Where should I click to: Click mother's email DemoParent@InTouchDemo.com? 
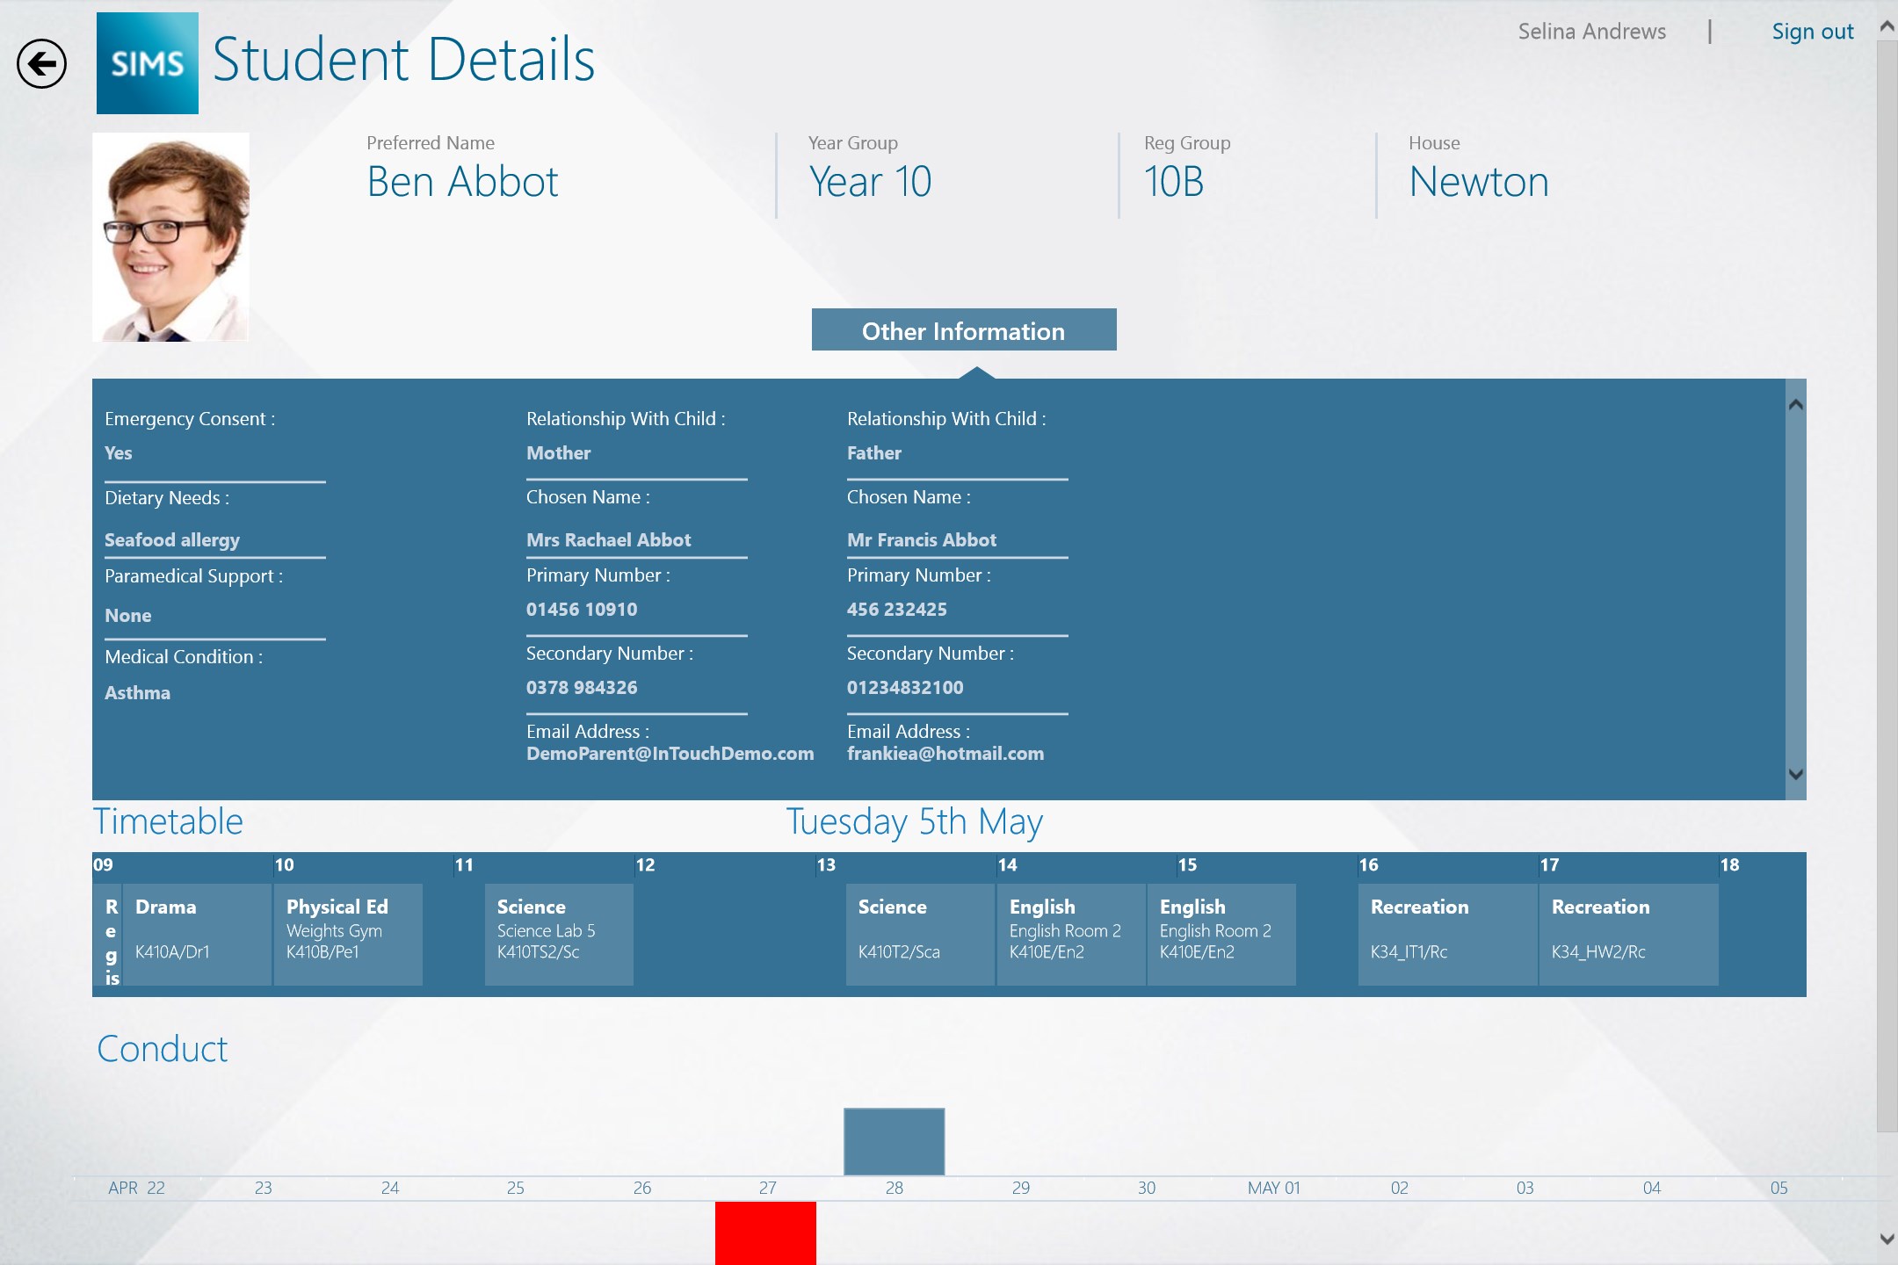670,754
